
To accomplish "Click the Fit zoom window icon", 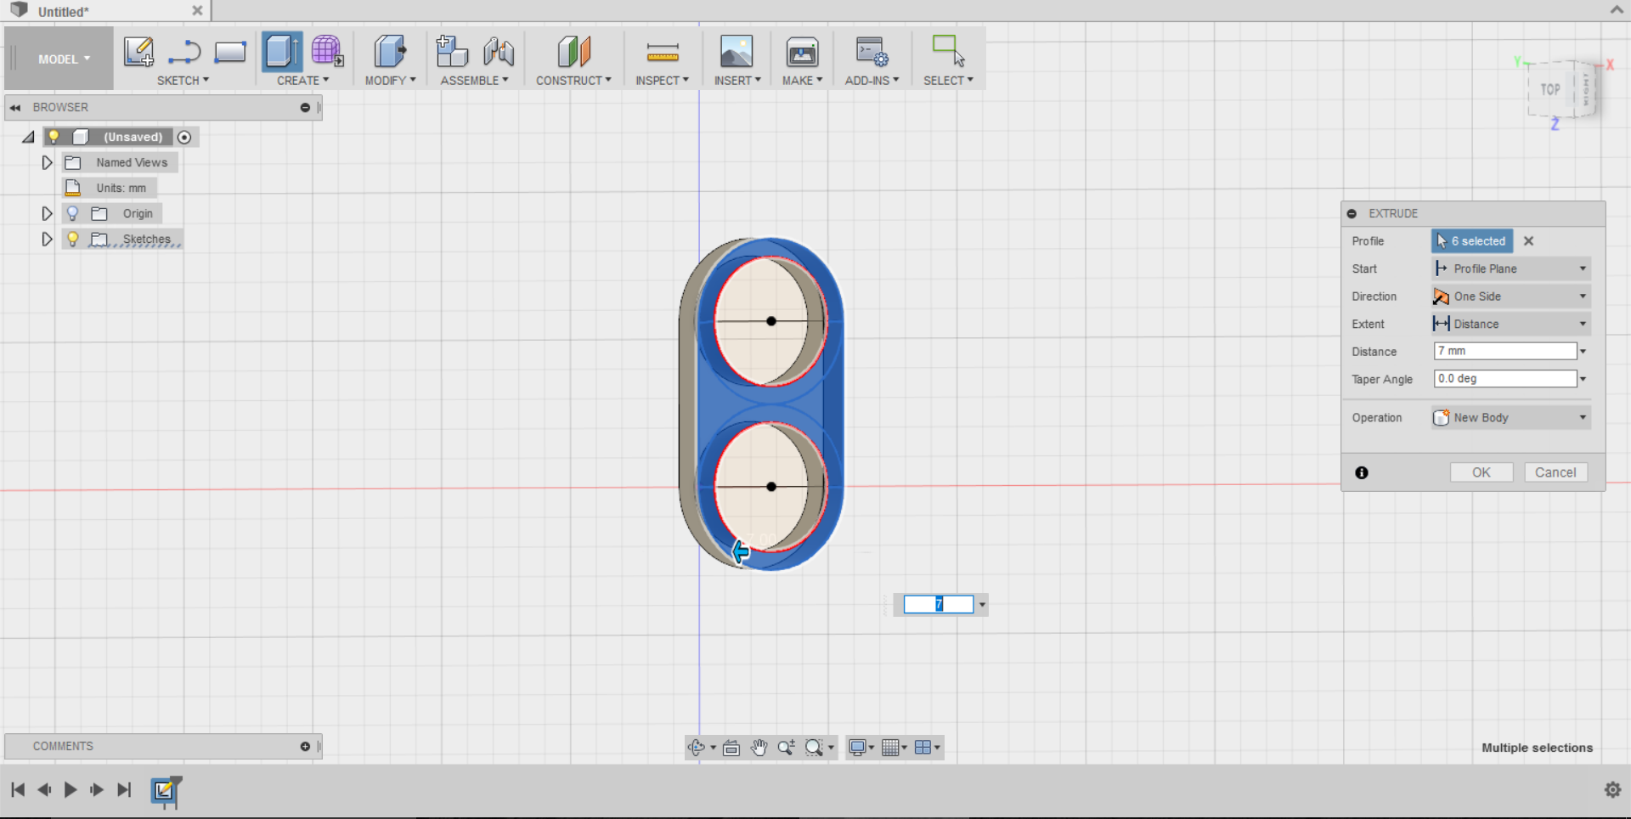I will (815, 748).
